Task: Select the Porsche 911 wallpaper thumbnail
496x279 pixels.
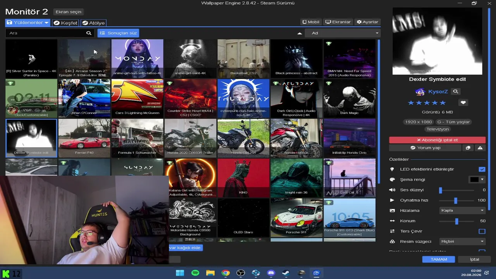Action: pyautogui.click(x=296, y=217)
